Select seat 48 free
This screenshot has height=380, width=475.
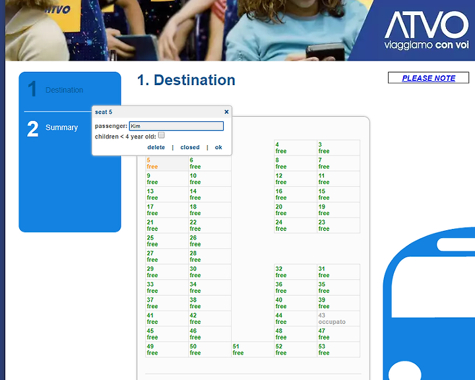tap(296, 334)
